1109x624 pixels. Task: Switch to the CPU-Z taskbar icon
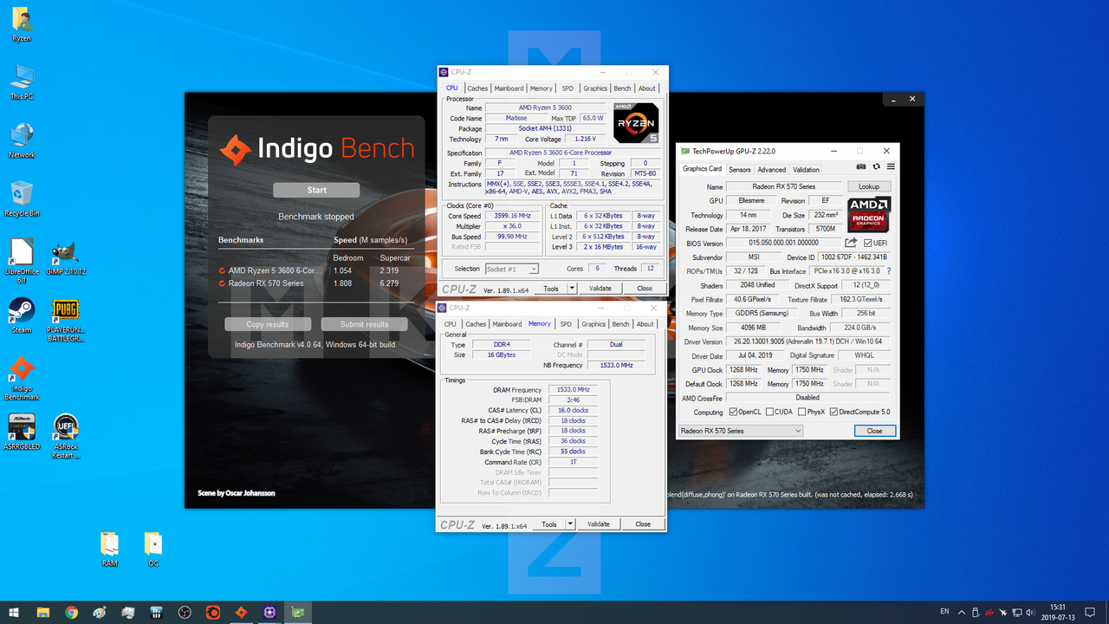[x=269, y=613]
